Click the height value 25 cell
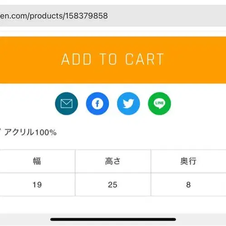The height and width of the screenshot is (226, 226). point(113,185)
